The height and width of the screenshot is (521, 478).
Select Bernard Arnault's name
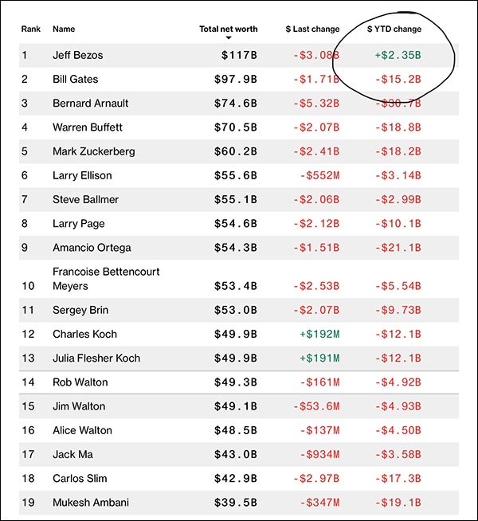pos(90,104)
